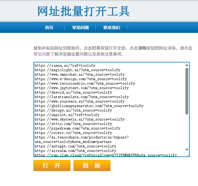
Task: Click the attio.com URL line
Action: pos(73,124)
